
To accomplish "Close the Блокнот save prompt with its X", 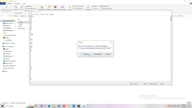I will click(111, 42).
